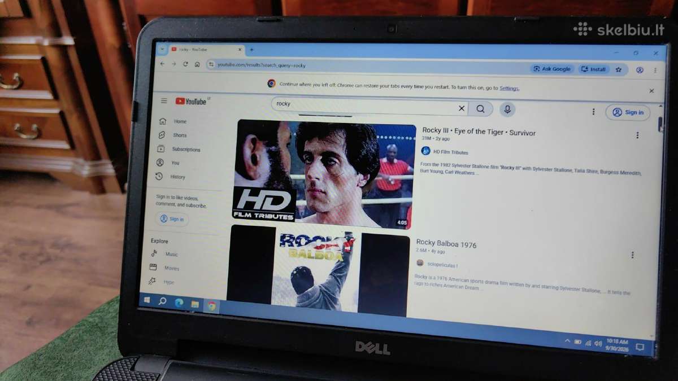Open the Windows notification center

pos(640,346)
